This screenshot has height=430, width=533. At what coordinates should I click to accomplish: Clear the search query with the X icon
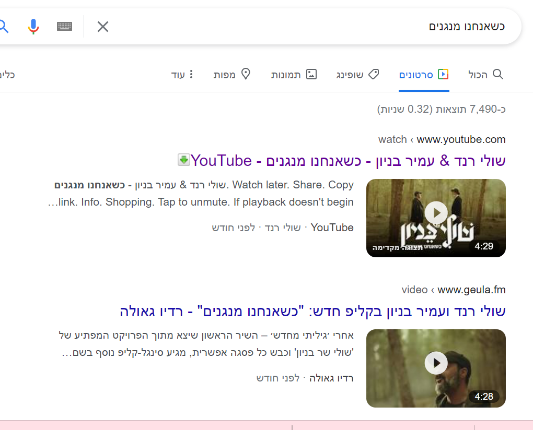102,27
